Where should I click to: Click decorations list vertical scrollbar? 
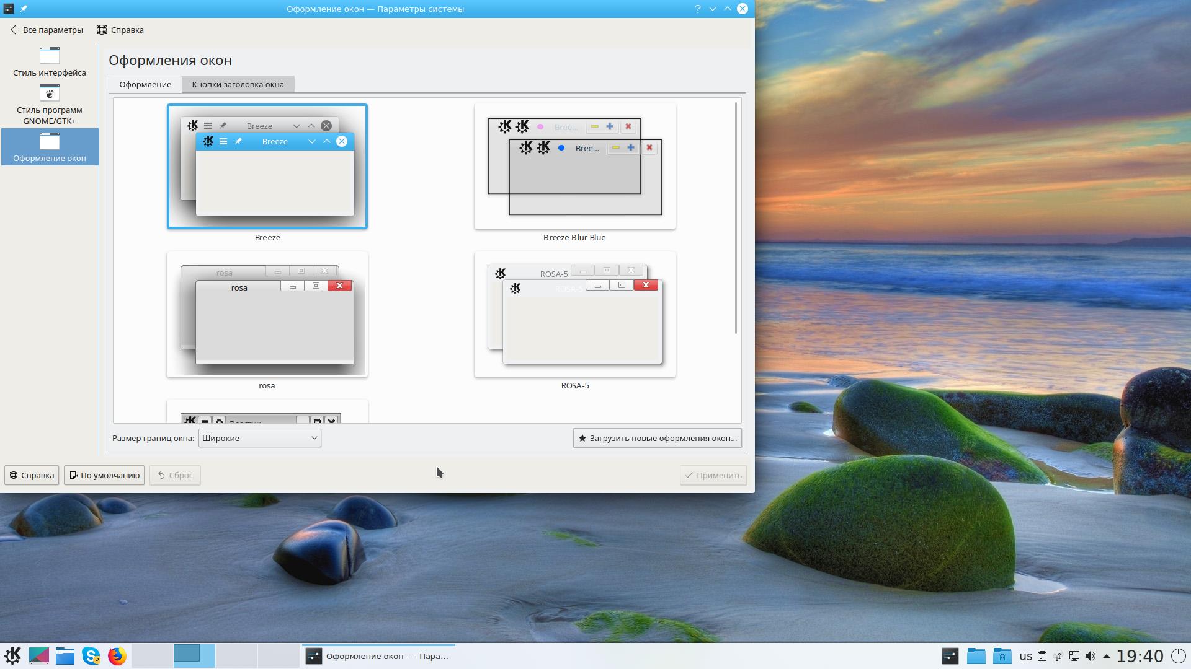tap(736, 217)
